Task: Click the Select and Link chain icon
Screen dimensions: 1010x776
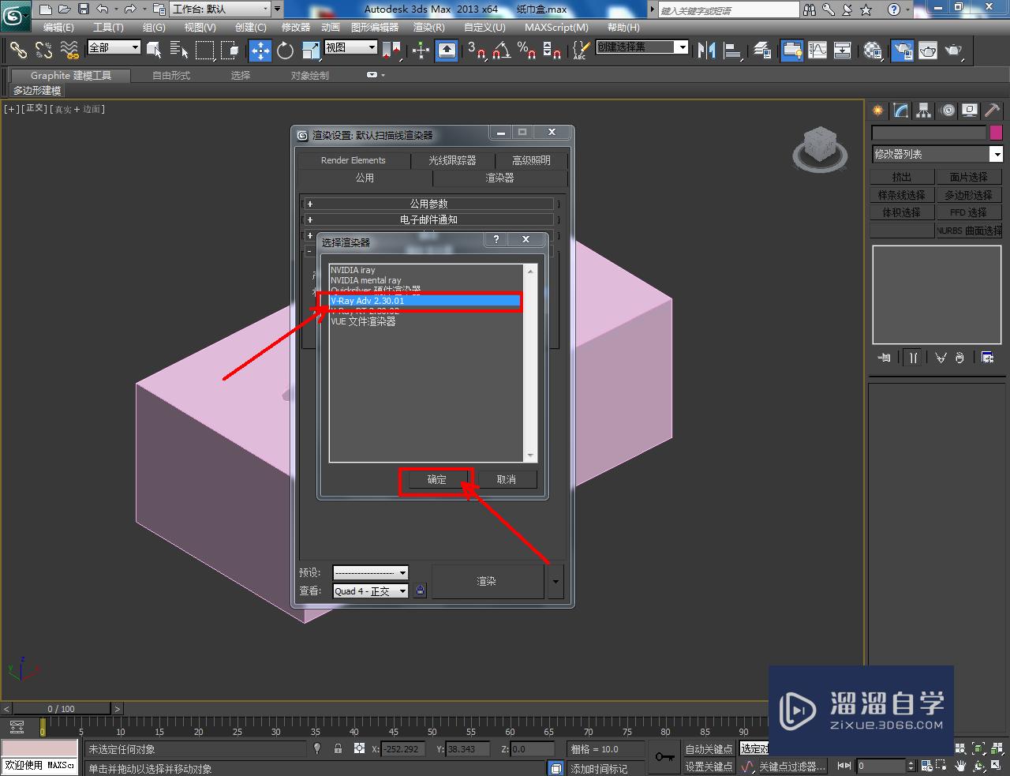Action: [x=18, y=51]
